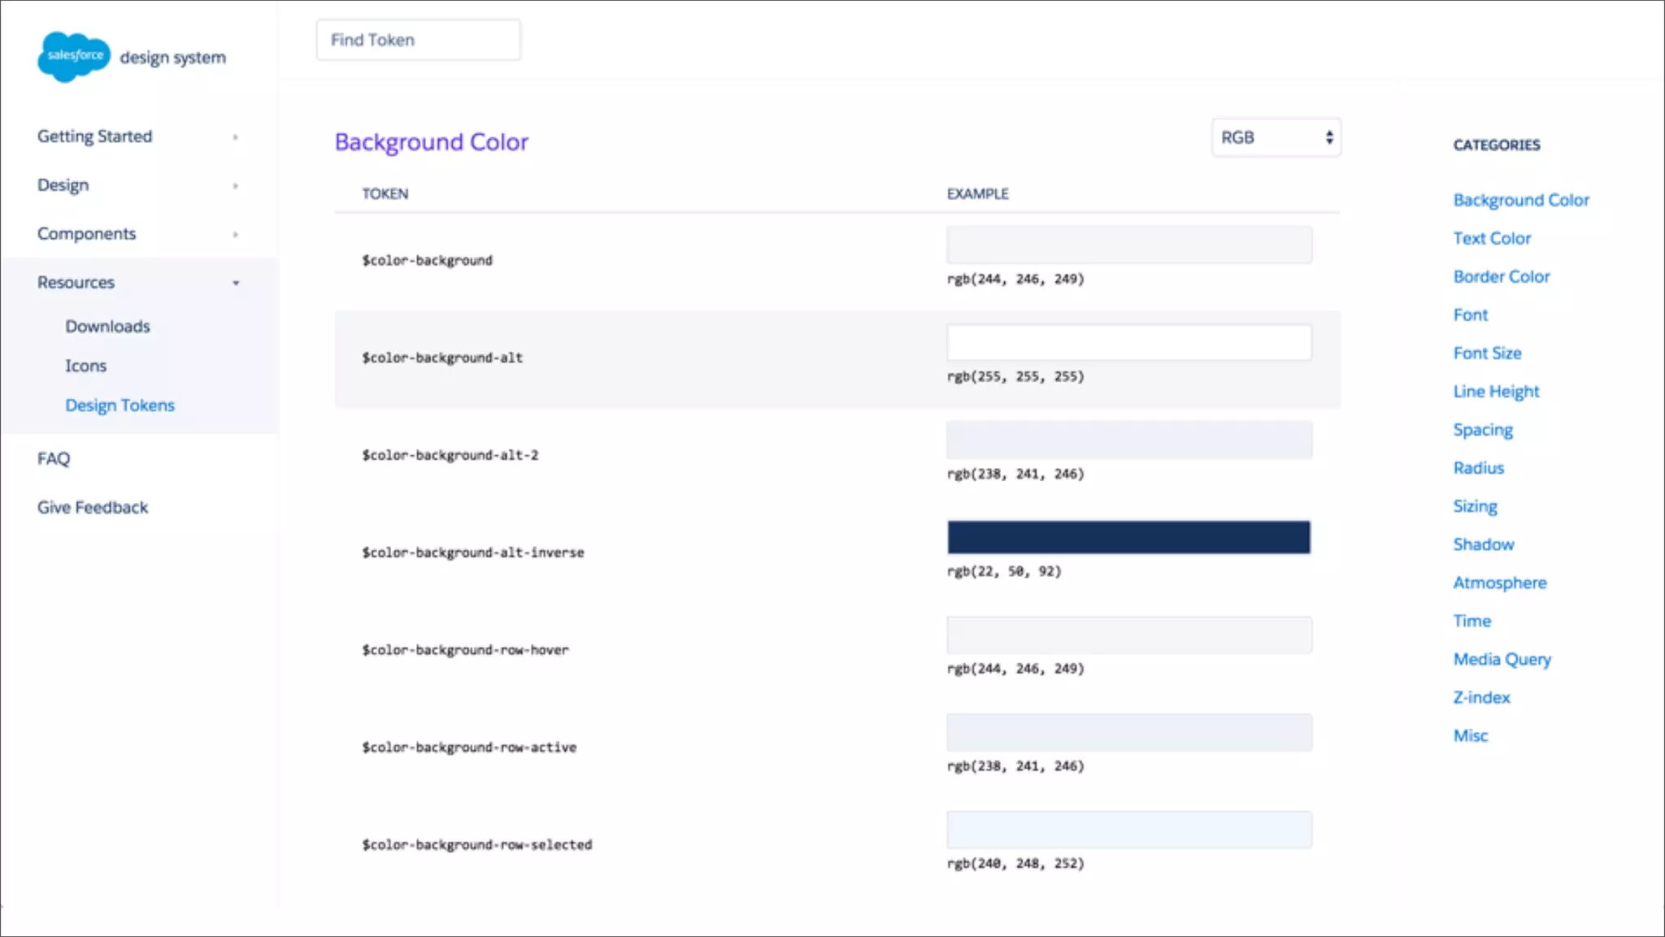Click the white color-background-alt swatch

click(x=1128, y=342)
